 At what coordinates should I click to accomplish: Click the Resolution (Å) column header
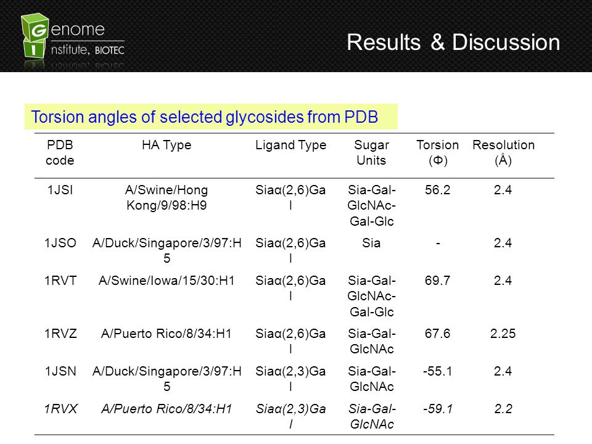click(x=503, y=152)
